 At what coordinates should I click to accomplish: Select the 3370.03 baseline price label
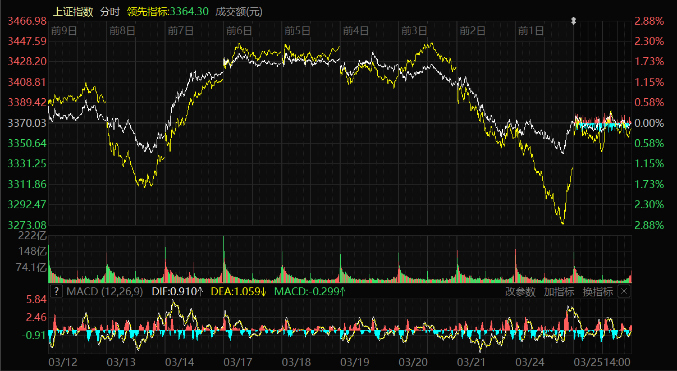tap(27, 123)
